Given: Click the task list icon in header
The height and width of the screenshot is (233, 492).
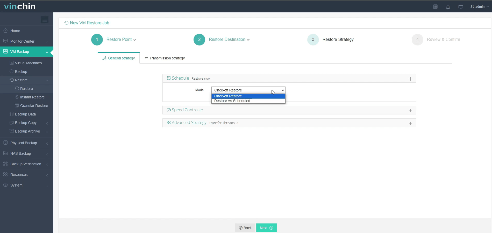Looking at the screenshot, I should 435,7.
